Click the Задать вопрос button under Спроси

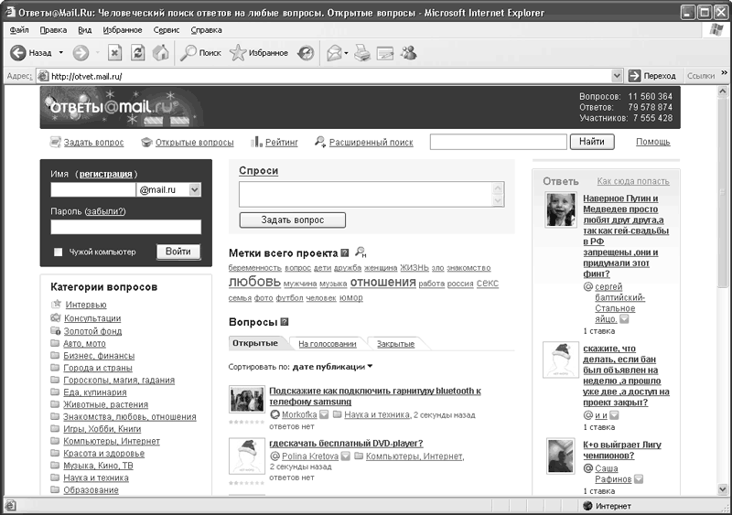click(x=292, y=220)
